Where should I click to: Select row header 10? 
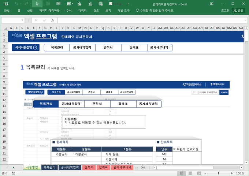4,88
